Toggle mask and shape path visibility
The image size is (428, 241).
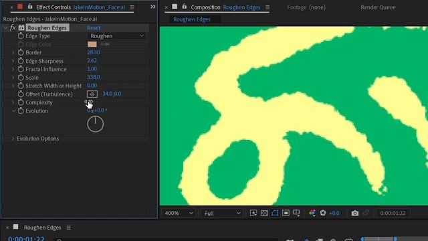point(275,213)
